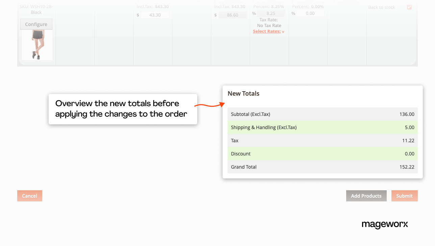Click the chevron after Select Rates

pos(282,31)
